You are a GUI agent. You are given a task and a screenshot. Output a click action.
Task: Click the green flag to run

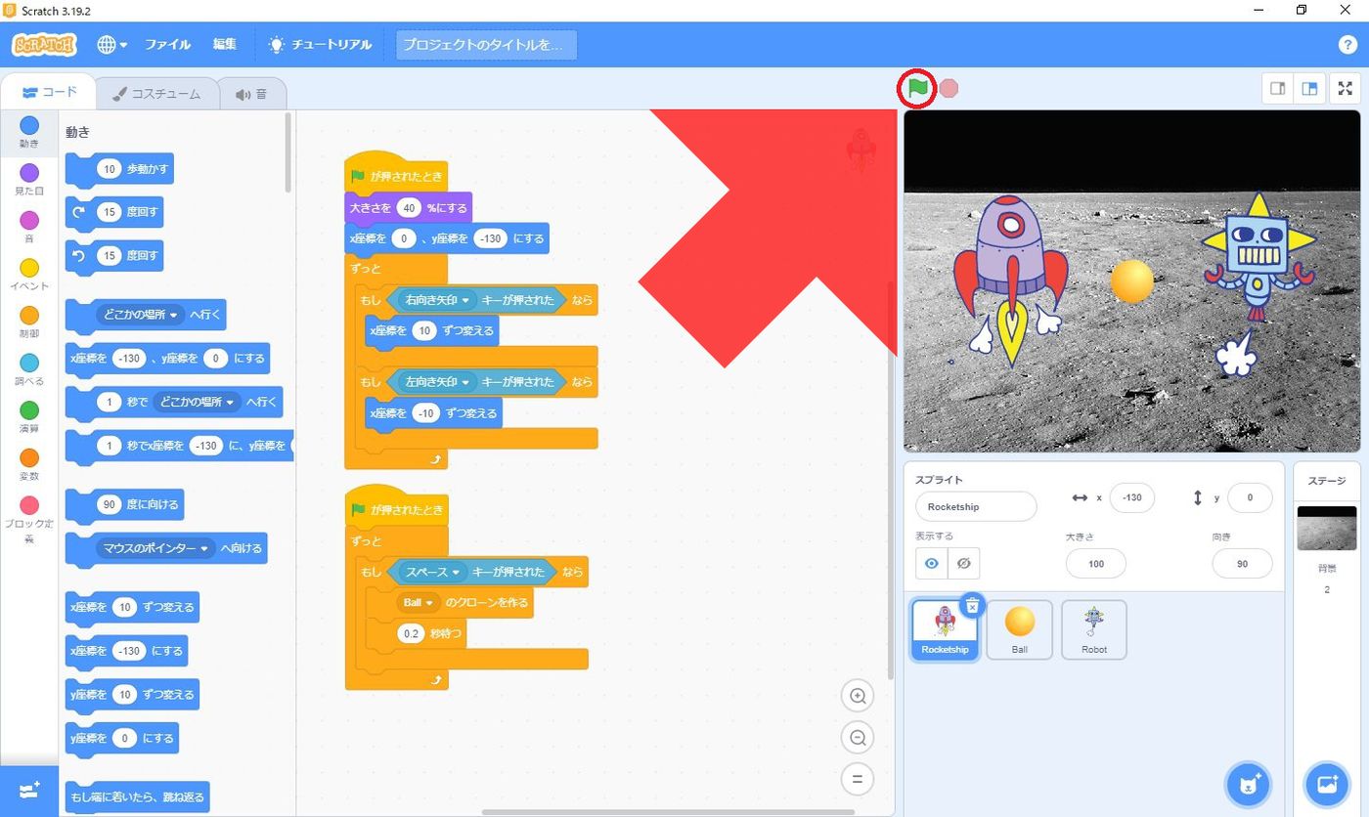pos(917,88)
